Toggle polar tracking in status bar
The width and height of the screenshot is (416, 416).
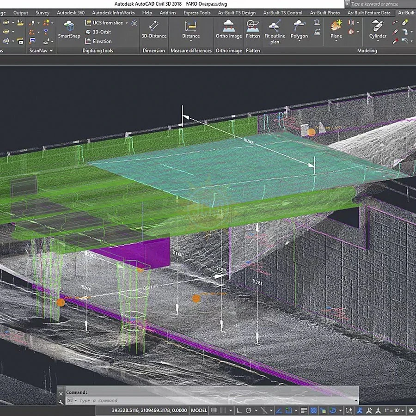pyautogui.click(x=248, y=410)
